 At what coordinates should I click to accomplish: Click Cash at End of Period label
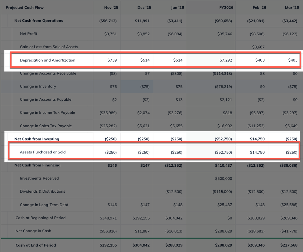tap(36, 245)
